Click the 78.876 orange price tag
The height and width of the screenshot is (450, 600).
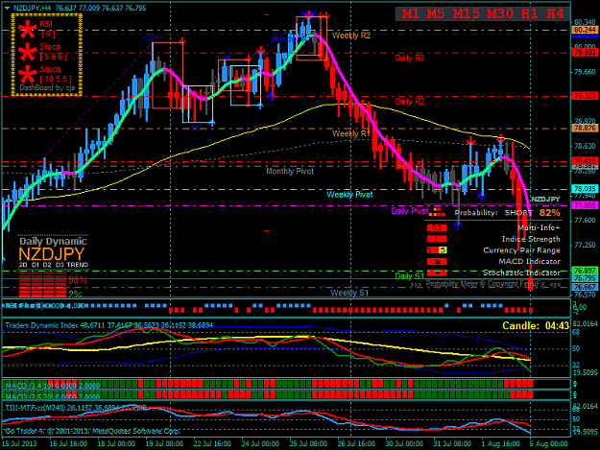pyautogui.click(x=585, y=128)
